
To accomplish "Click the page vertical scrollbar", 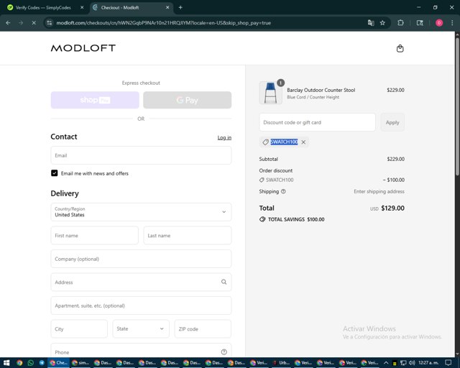I will click(457, 106).
